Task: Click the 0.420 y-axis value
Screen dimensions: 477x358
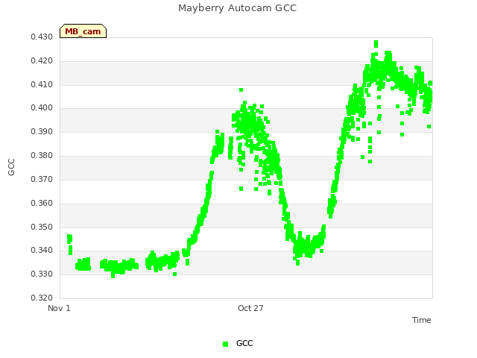Action: tap(42, 61)
